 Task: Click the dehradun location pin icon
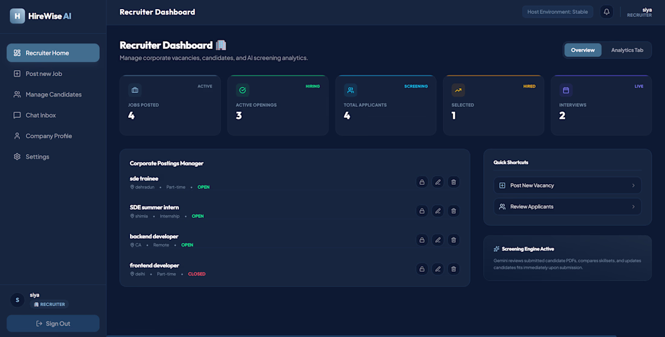pyautogui.click(x=132, y=187)
